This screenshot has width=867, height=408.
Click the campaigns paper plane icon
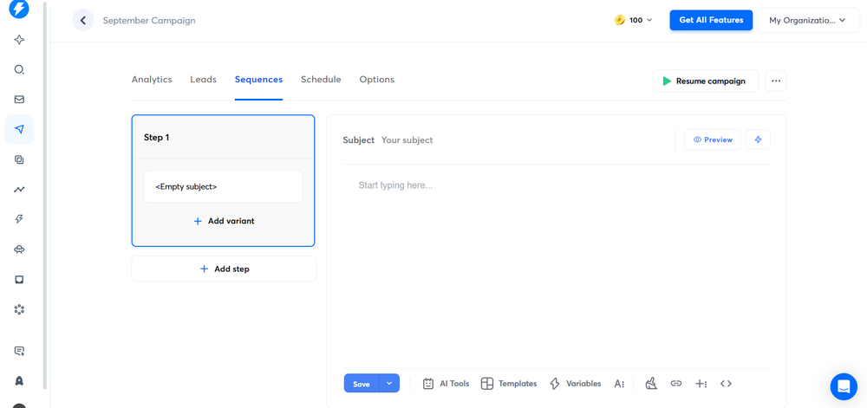coord(19,130)
